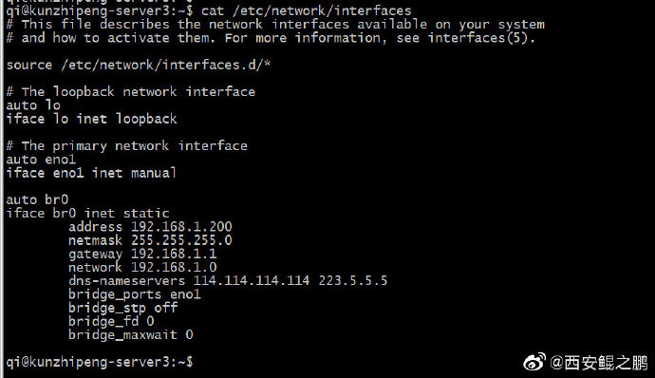Click the 'bridge_ports eno1' line
This screenshot has width=655, height=378.
click(135, 294)
